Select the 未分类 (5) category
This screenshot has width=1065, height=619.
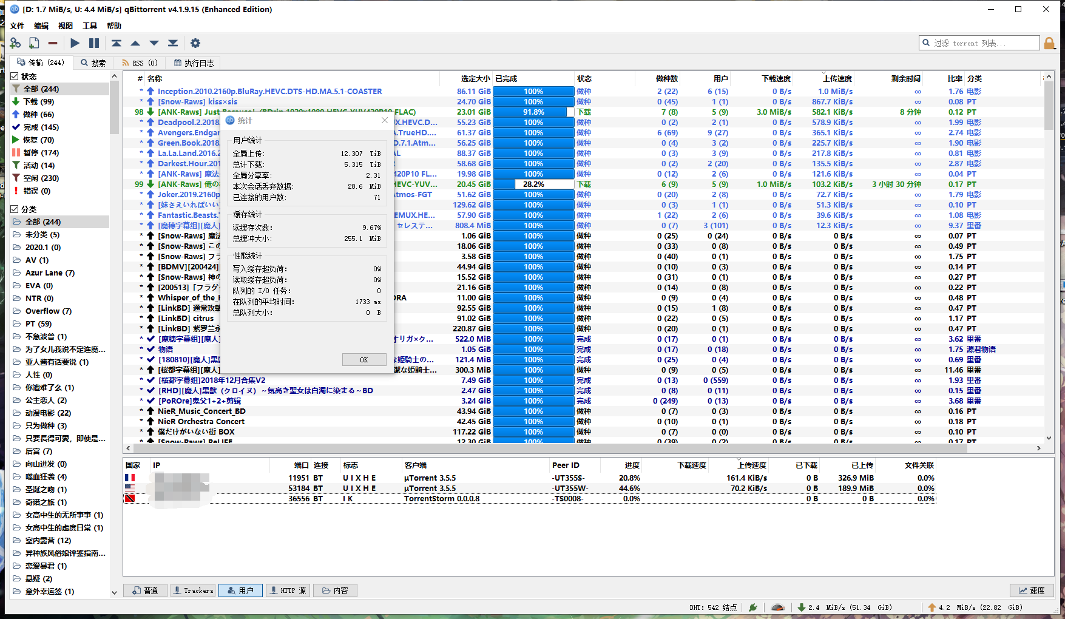(59, 235)
